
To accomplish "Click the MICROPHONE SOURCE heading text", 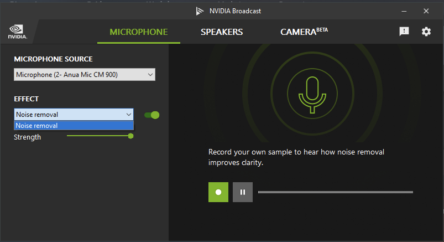I will (x=53, y=59).
